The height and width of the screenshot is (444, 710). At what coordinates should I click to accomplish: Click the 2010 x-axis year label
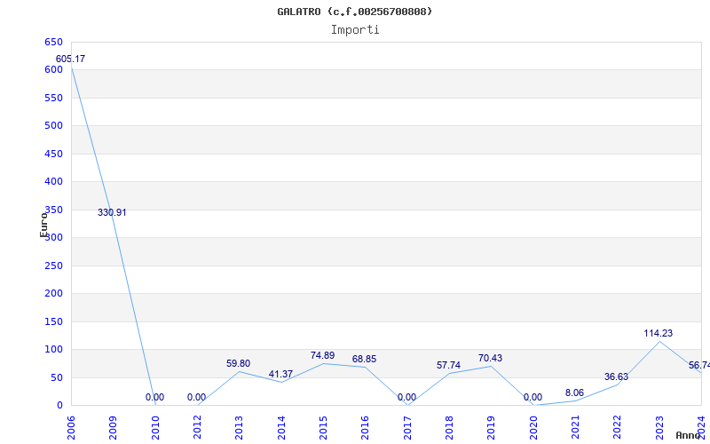[x=155, y=428]
